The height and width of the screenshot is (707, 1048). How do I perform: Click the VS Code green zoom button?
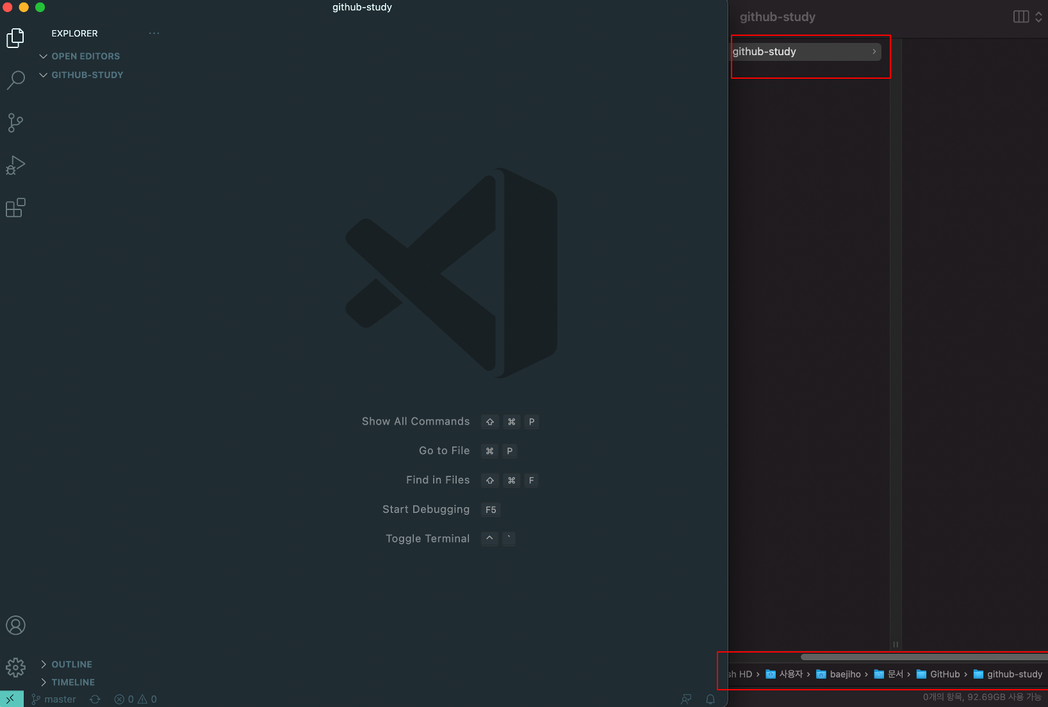40,7
